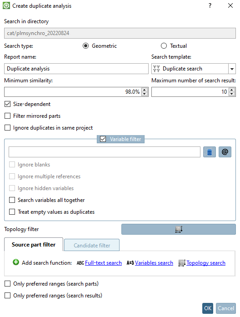Click the green plus Add search function icon
The width and height of the screenshot is (240, 317).
[x=16, y=262]
